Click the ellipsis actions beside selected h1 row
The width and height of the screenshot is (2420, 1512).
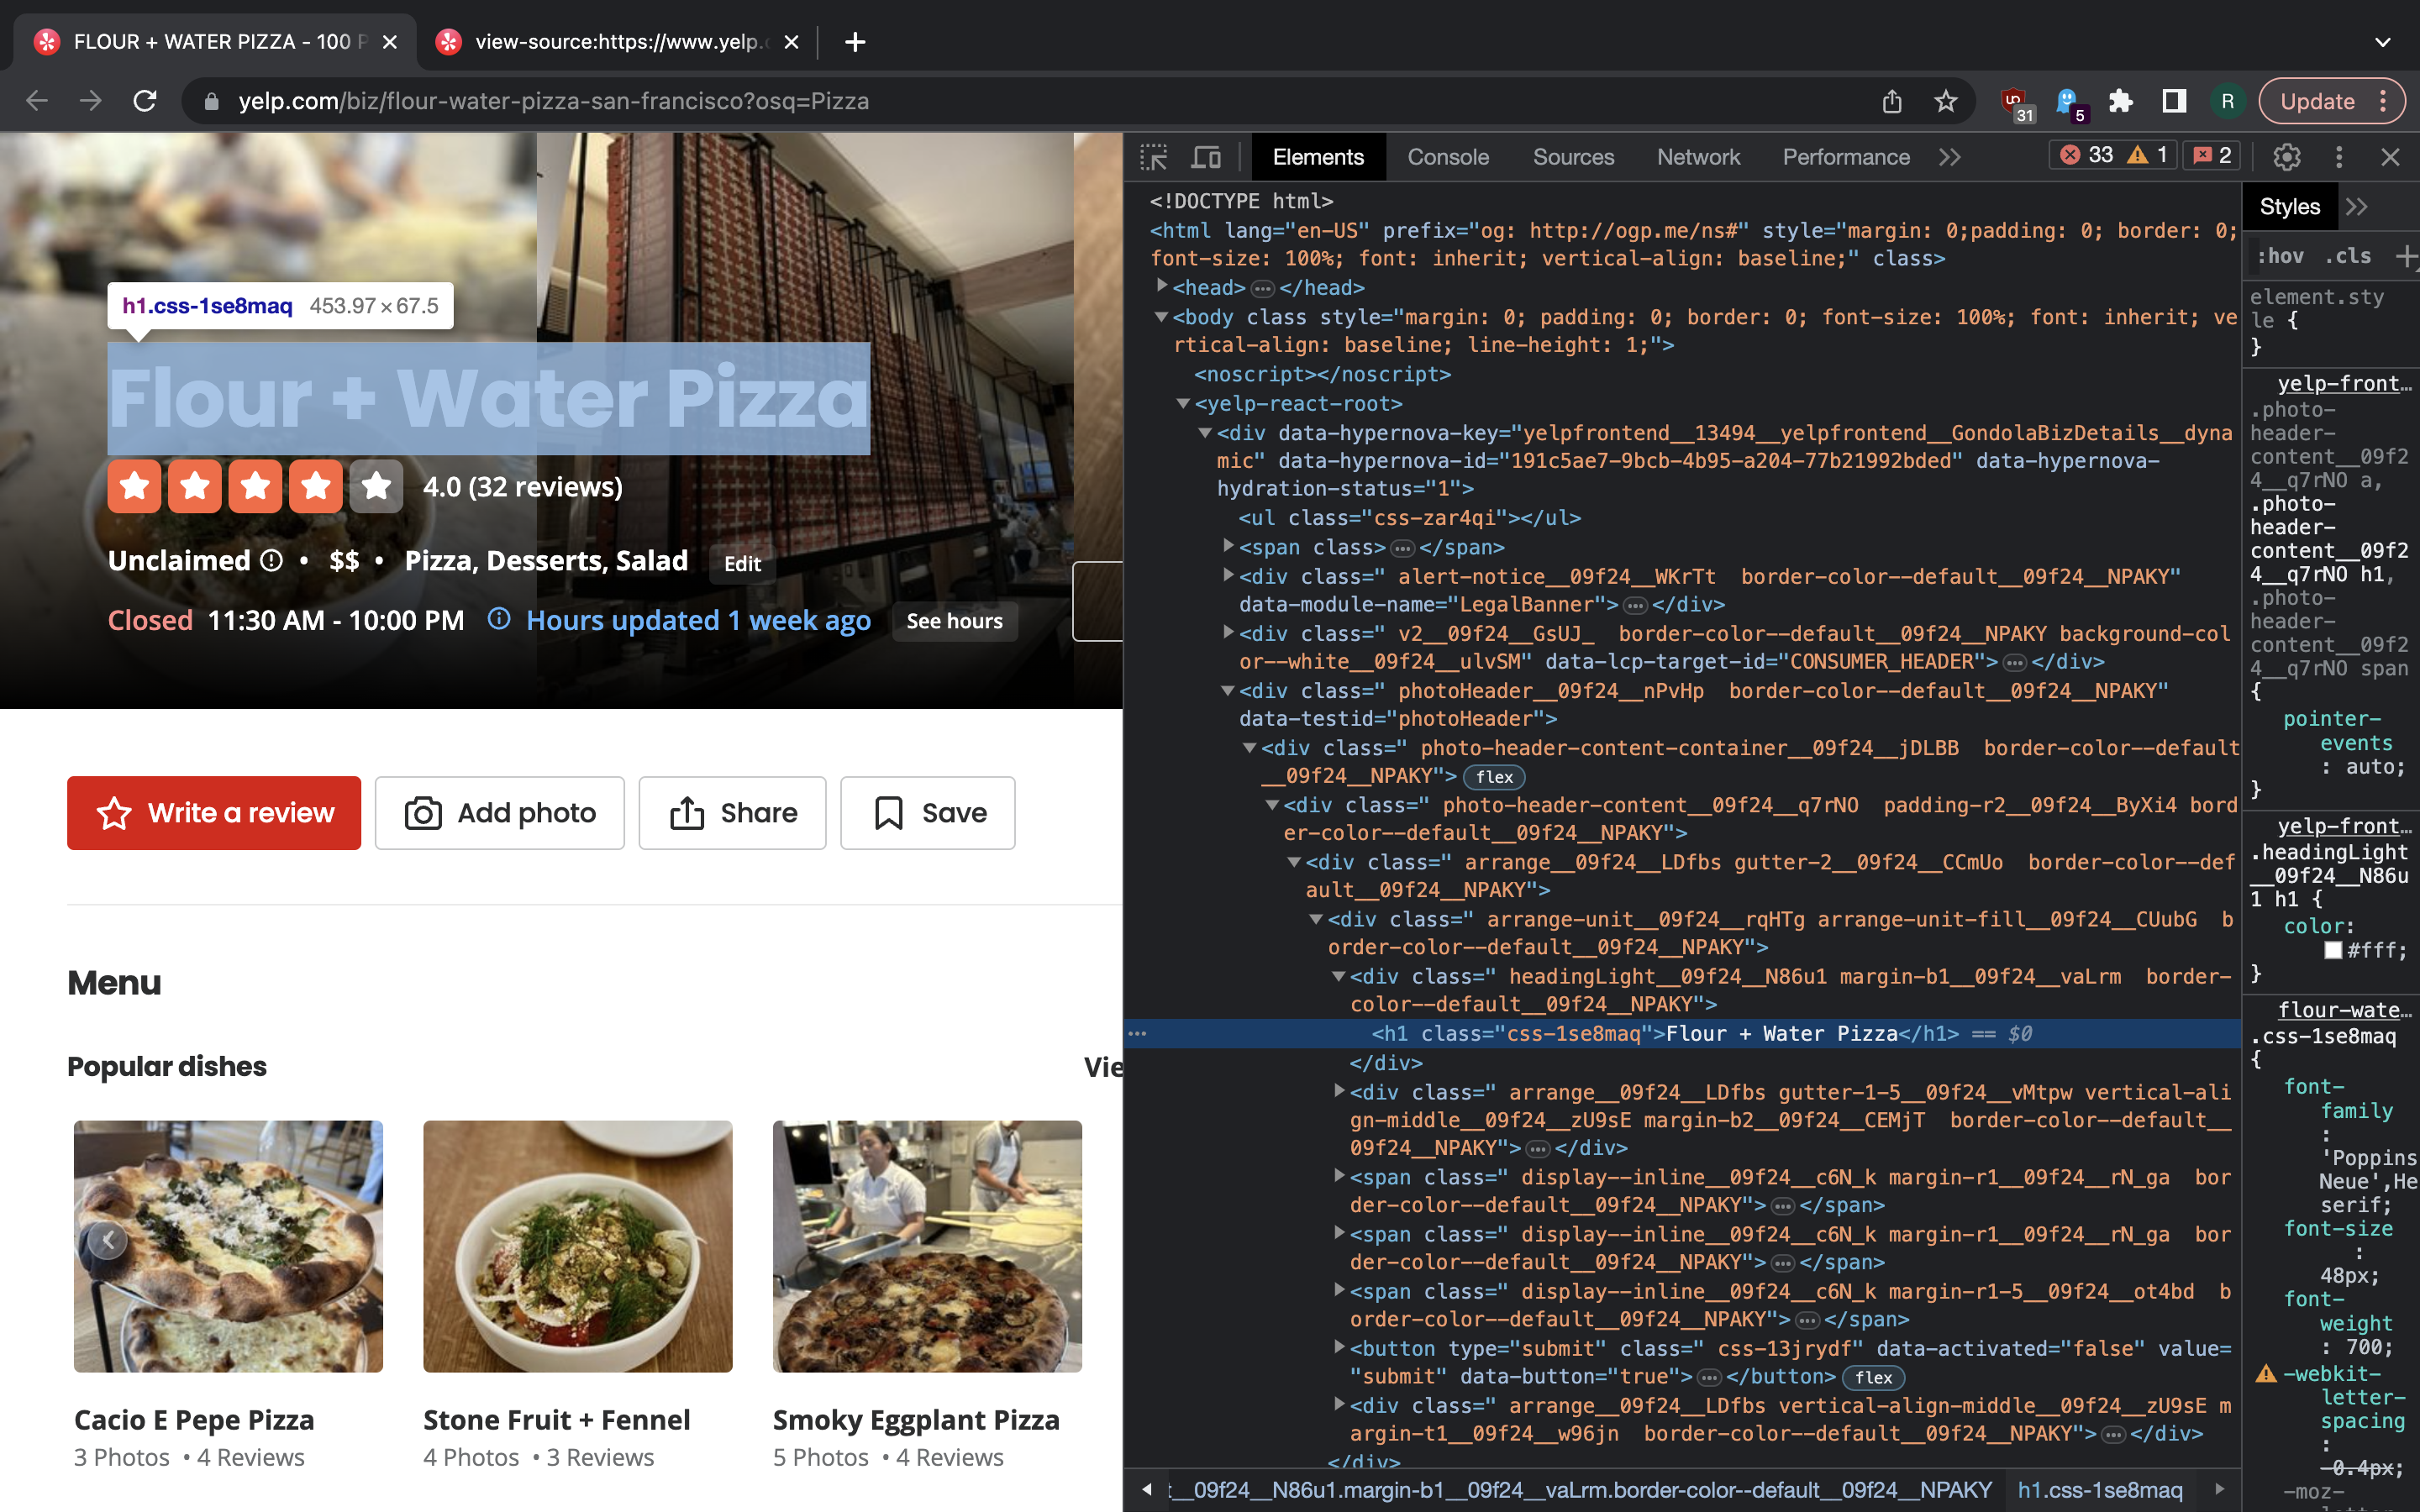pos(1138,1034)
